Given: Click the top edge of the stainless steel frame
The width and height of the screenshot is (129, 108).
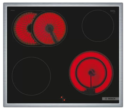Looking at the screenshot, I should tap(63, 5).
